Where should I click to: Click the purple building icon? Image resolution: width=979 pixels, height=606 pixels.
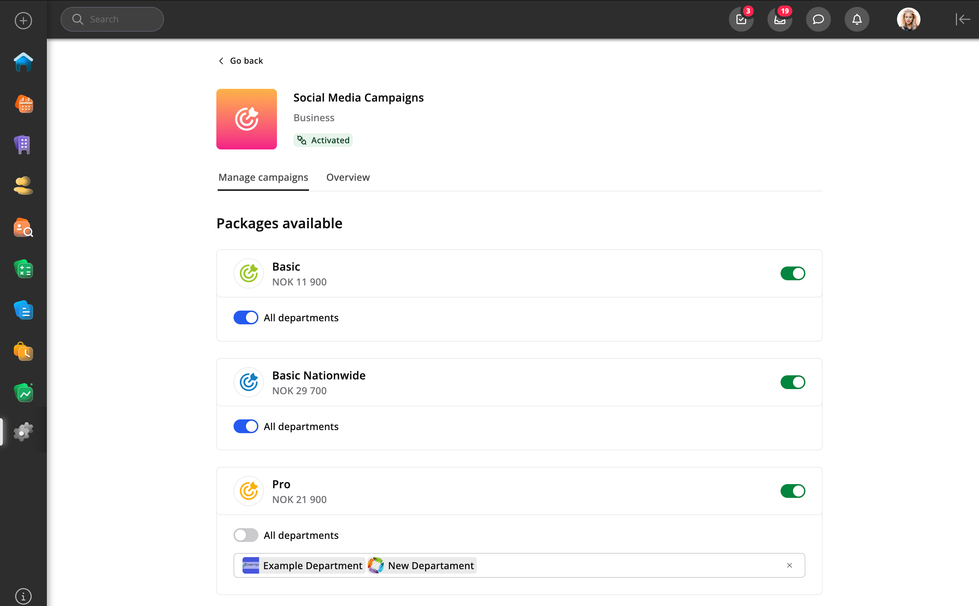pyautogui.click(x=23, y=145)
